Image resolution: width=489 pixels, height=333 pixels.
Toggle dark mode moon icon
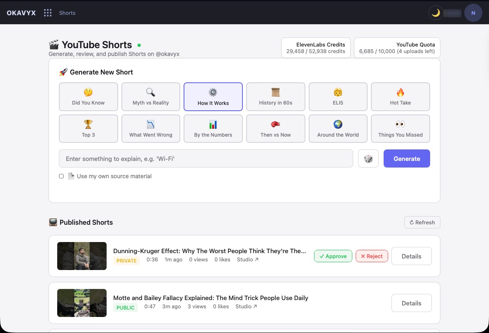[435, 13]
